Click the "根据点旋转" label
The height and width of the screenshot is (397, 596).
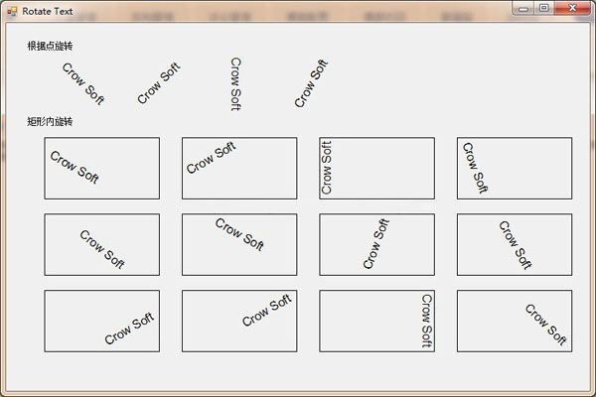tap(50, 47)
